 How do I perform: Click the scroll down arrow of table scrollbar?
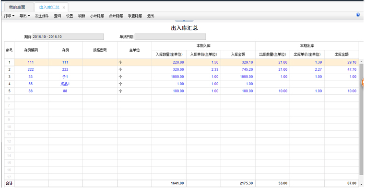361,184
